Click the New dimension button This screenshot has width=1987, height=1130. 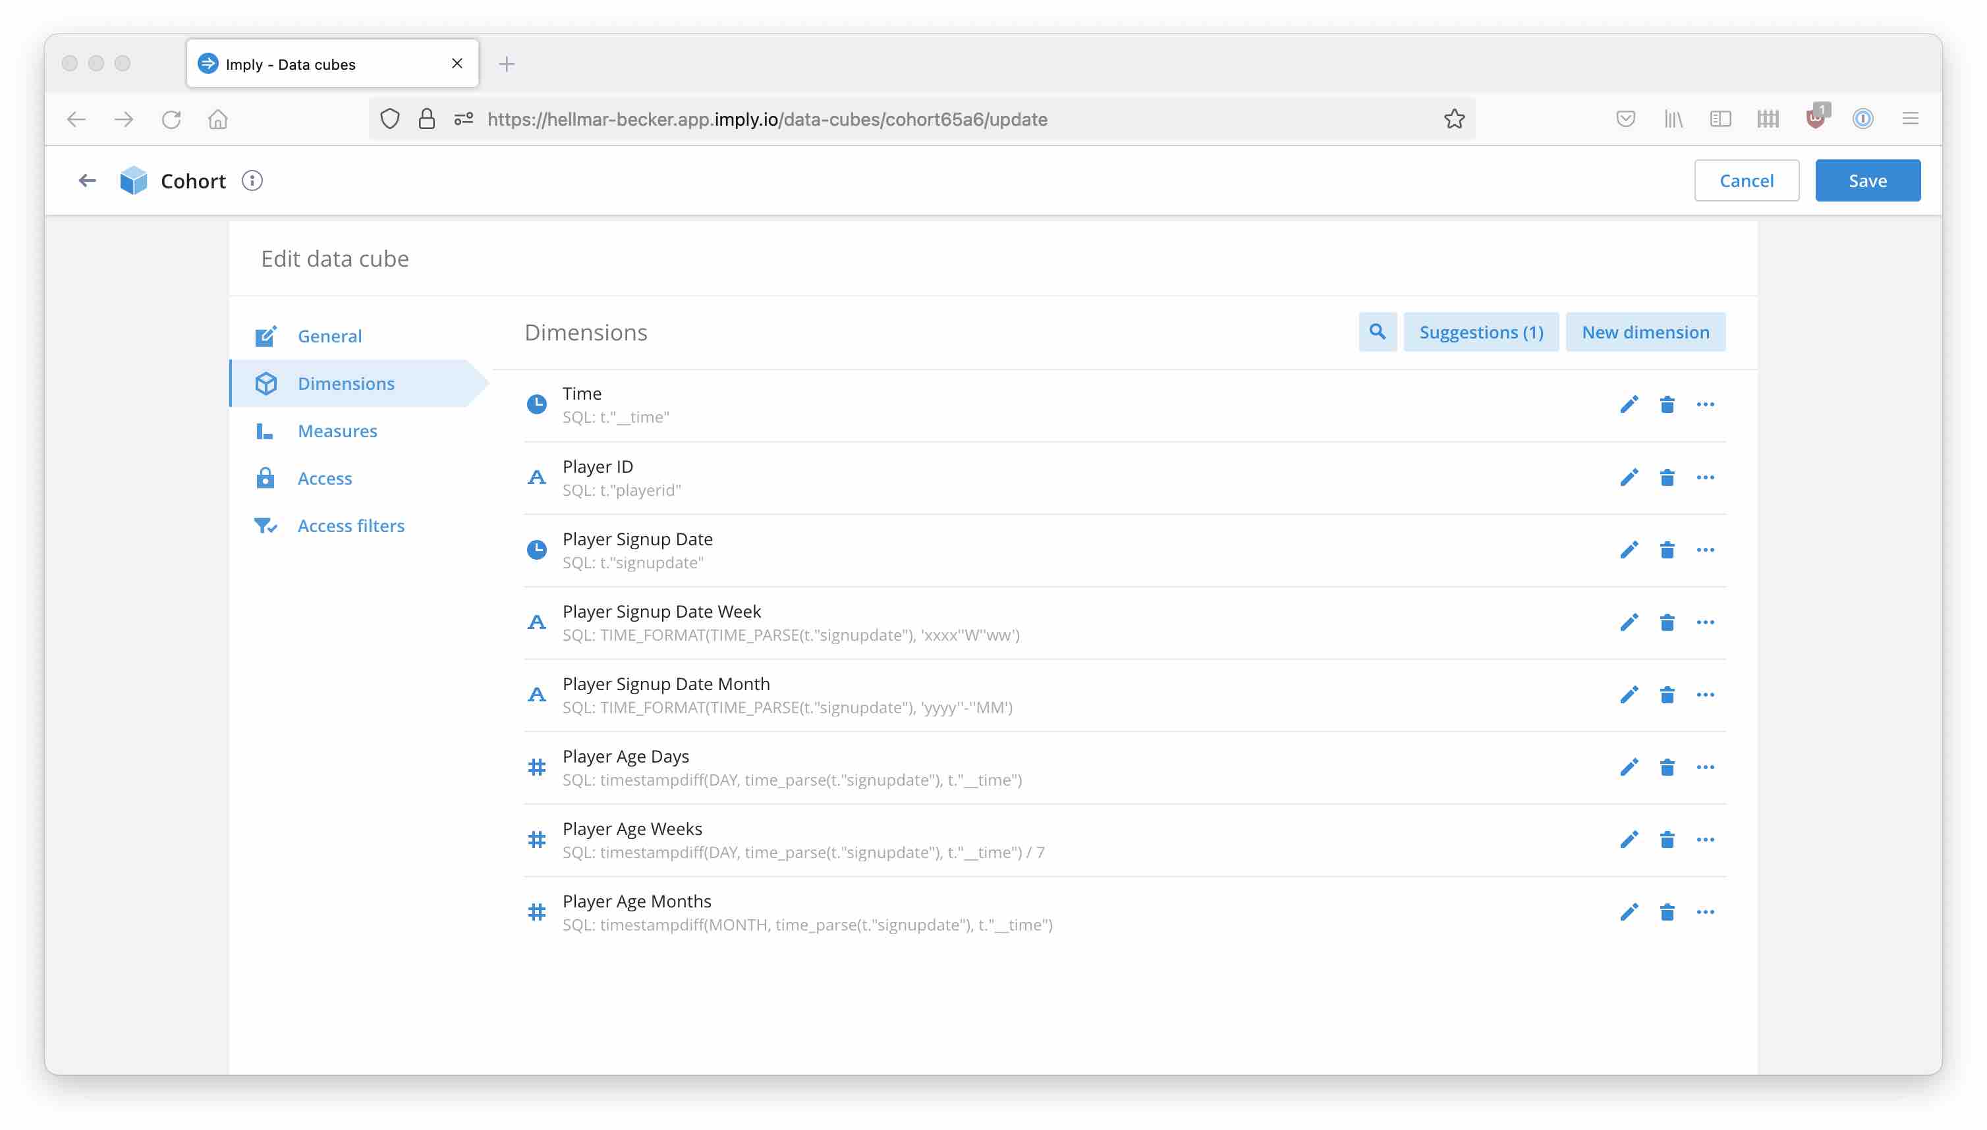point(1646,332)
